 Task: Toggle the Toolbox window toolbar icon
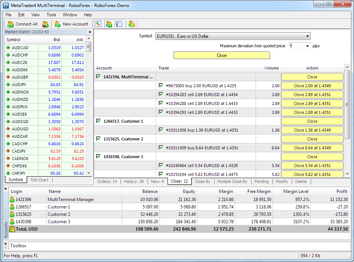(119, 24)
